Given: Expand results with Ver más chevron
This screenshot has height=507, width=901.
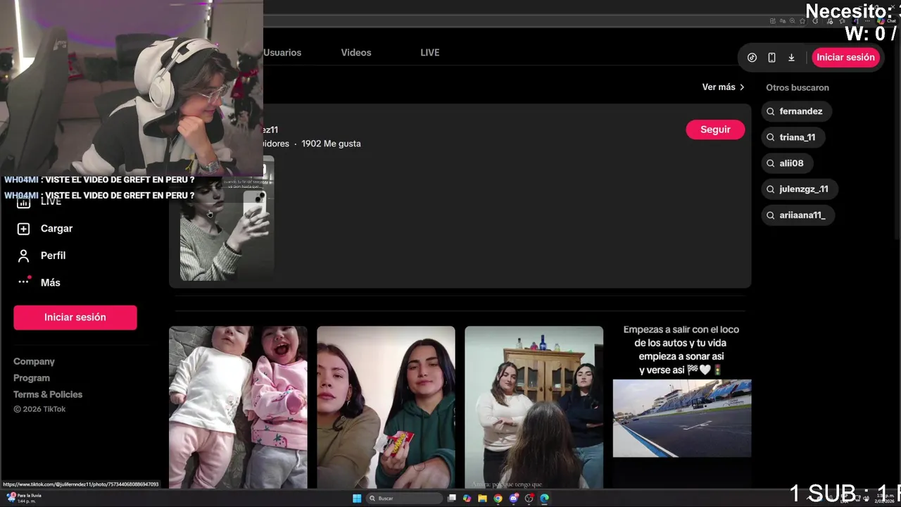Looking at the screenshot, I should click(742, 87).
